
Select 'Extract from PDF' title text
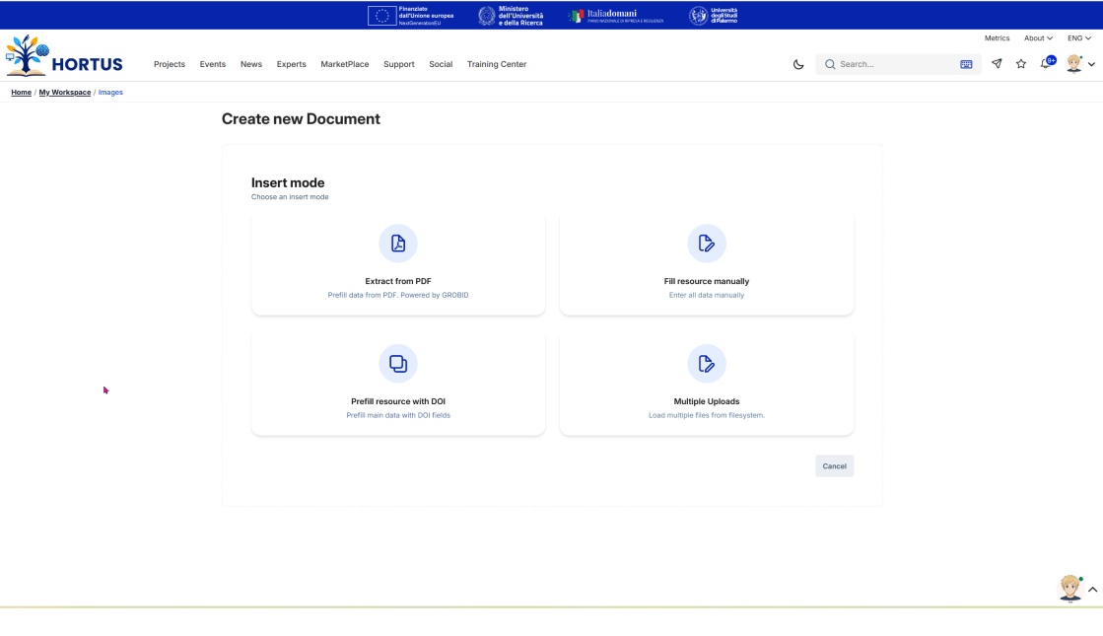point(398,281)
